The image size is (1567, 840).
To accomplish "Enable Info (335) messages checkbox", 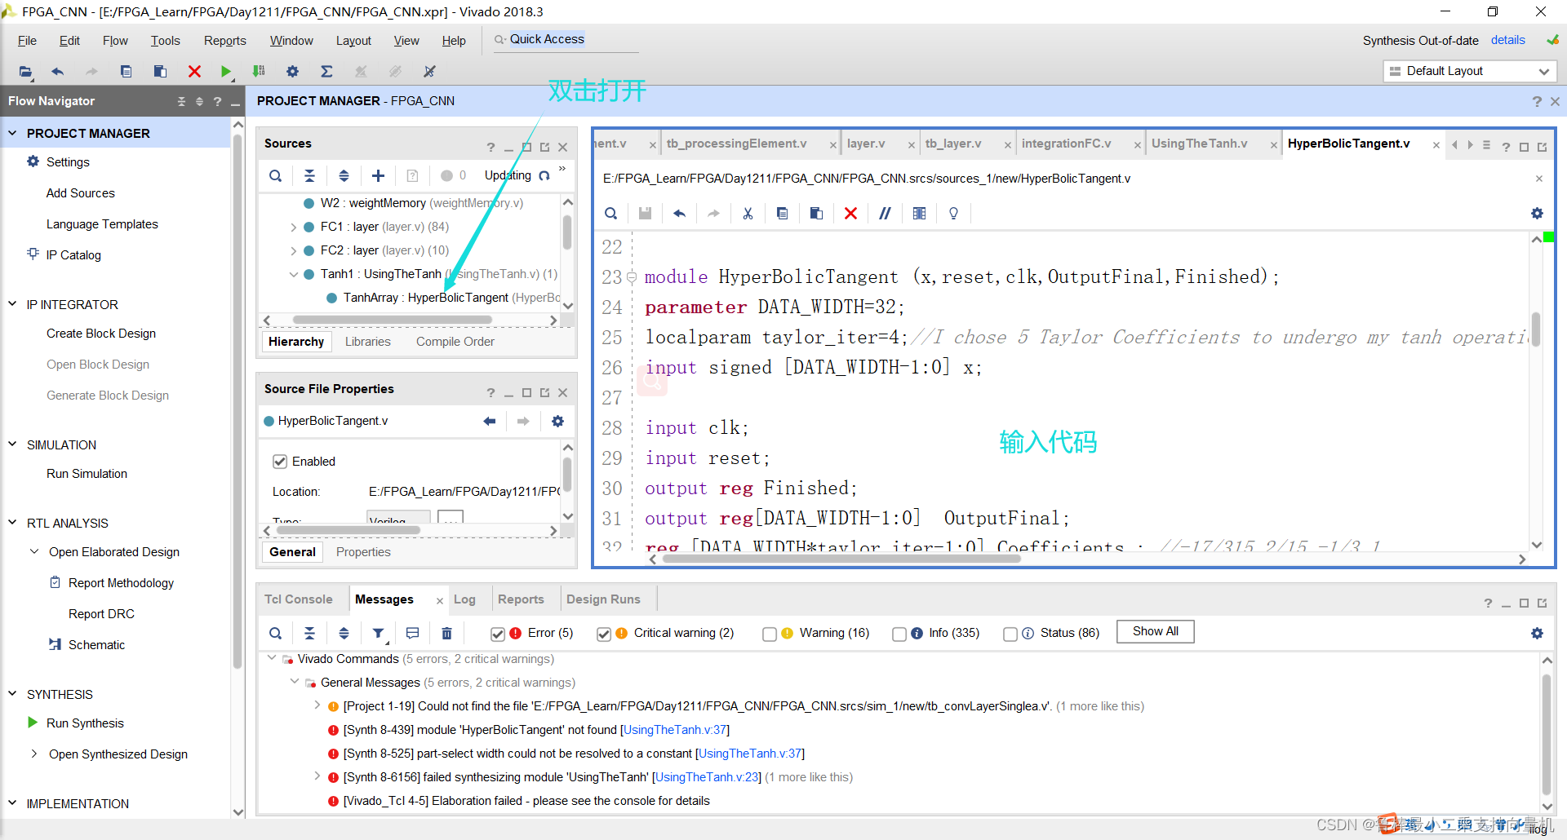I will (x=899, y=634).
